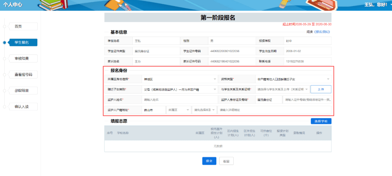Click the 选择学校 button
The image size is (392, 176).
321,121
